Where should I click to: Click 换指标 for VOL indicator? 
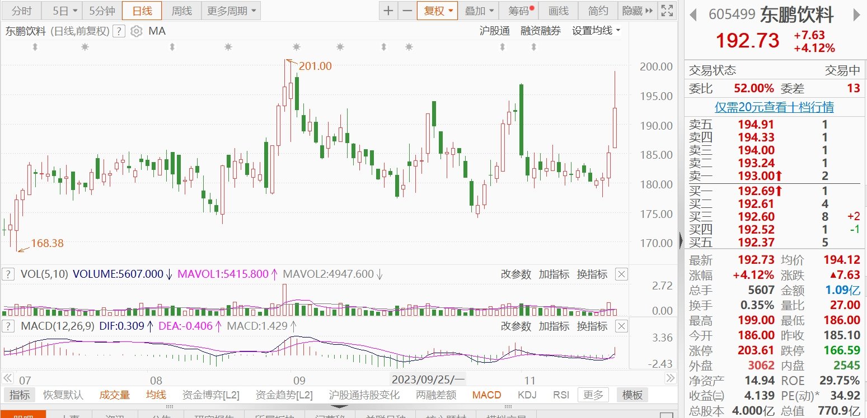[592, 274]
